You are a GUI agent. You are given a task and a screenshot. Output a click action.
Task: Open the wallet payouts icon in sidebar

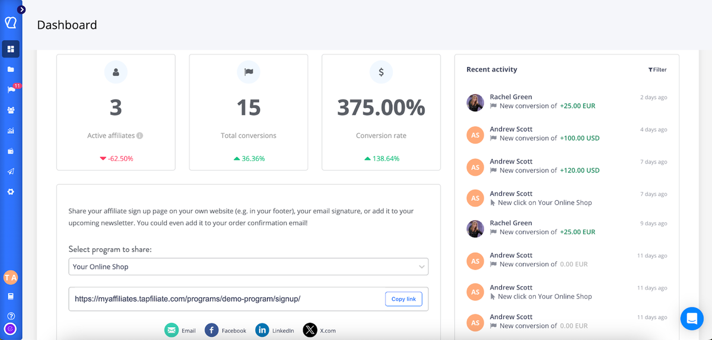(11, 151)
